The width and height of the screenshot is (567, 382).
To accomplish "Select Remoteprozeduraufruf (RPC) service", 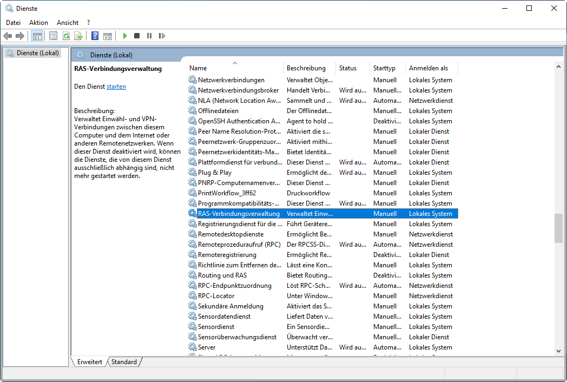I will point(239,245).
